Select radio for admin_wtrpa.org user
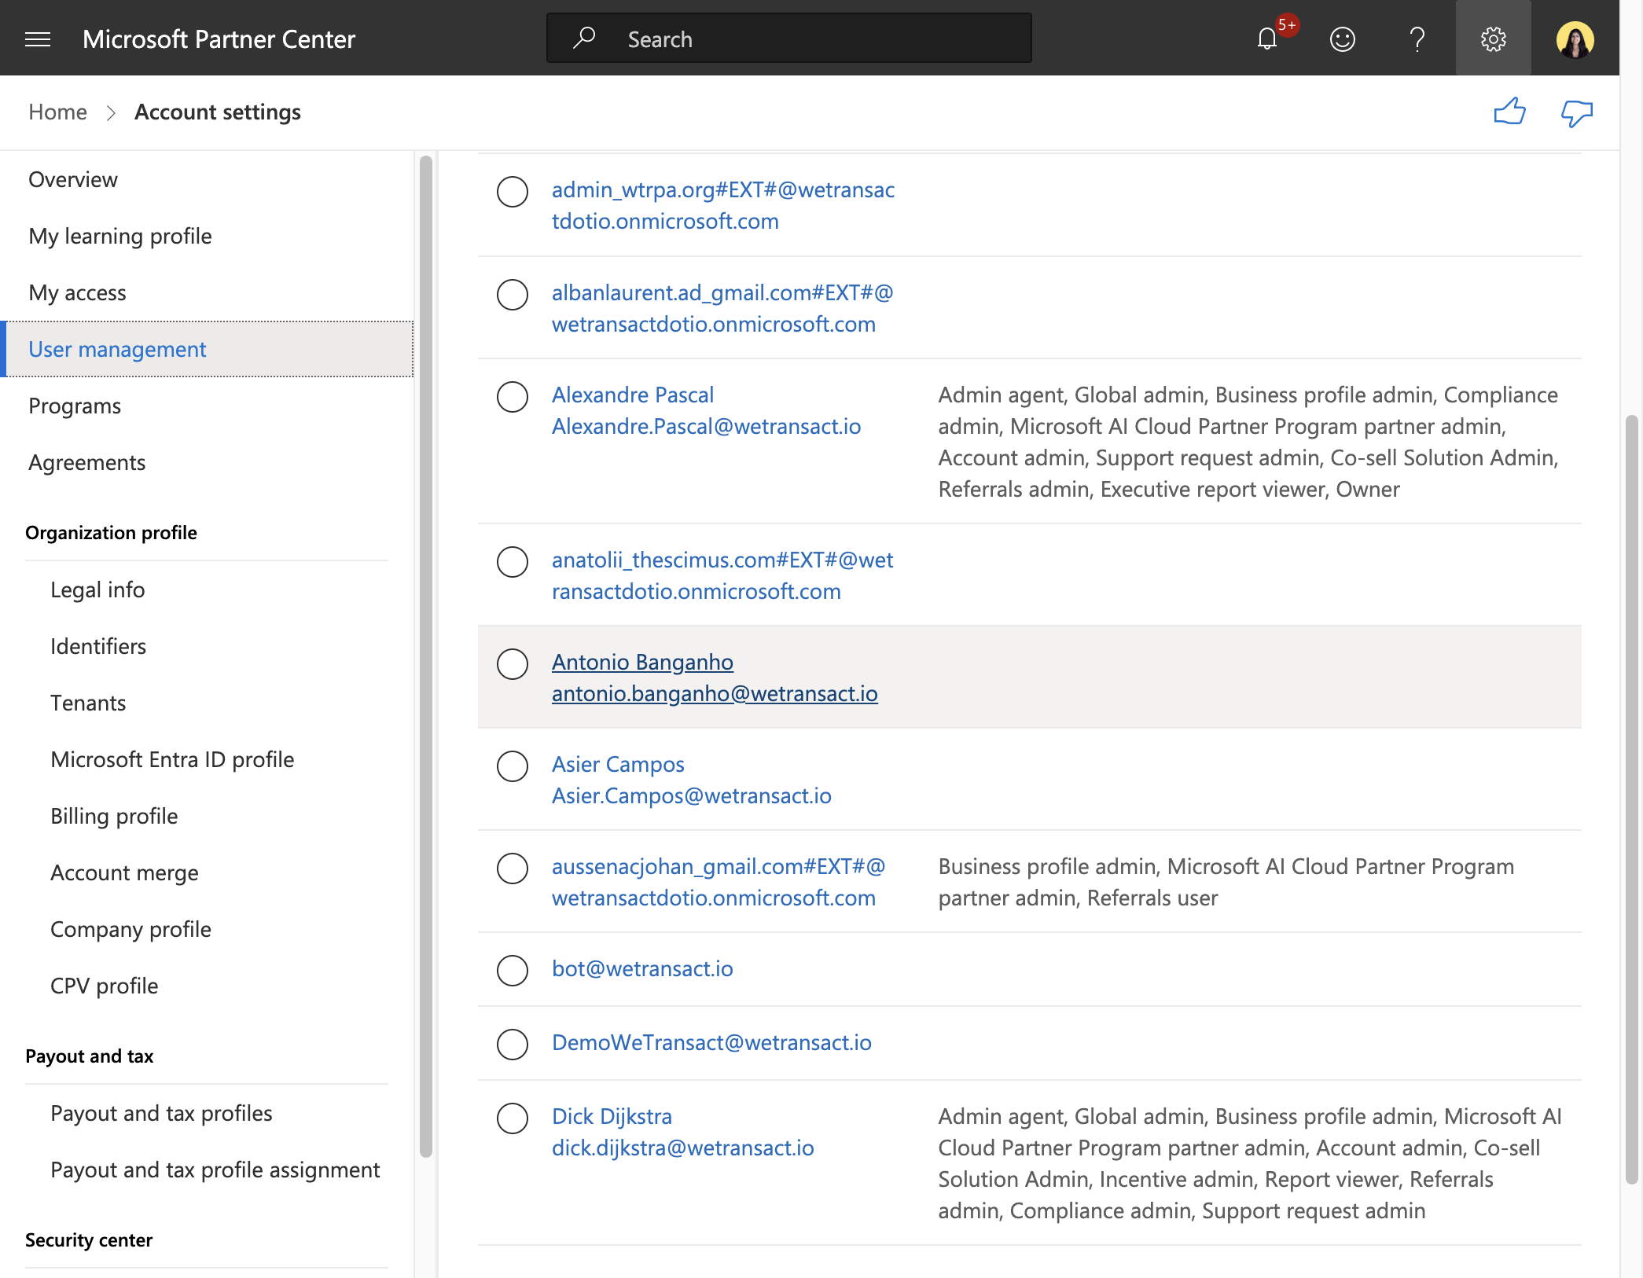 pyautogui.click(x=512, y=191)
